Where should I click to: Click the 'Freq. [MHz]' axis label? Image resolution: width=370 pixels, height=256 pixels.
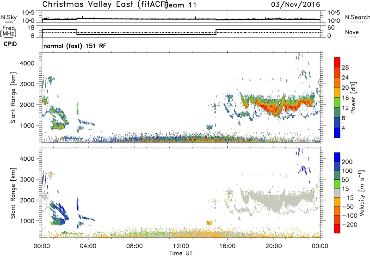tap(8, 31)
